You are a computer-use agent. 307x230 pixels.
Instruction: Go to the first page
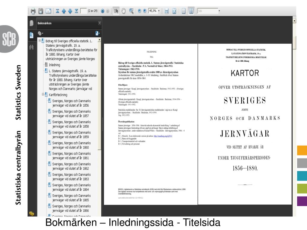tap(57, 11)
